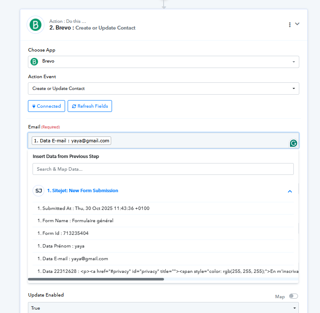The height and width of the screenshot is (313, 320).
Task: Toggle the Map switch for Update Enabled
Action: [293, 296]
